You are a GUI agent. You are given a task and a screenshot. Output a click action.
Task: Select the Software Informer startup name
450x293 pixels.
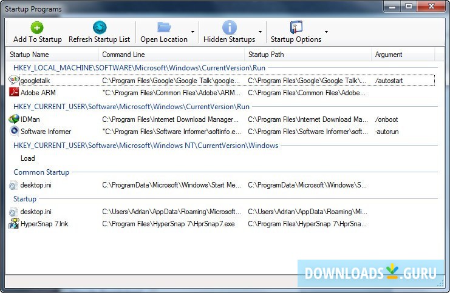46,132
